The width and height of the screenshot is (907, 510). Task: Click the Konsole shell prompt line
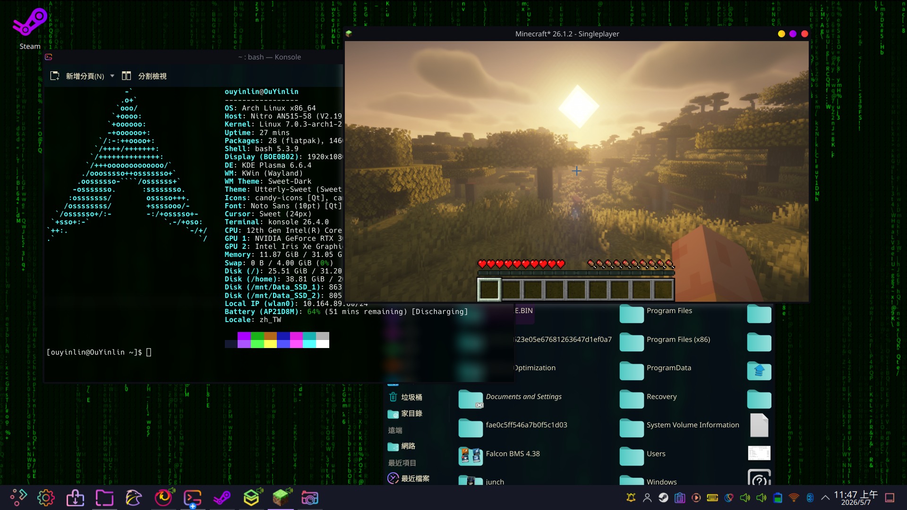[x=99, y=352]
